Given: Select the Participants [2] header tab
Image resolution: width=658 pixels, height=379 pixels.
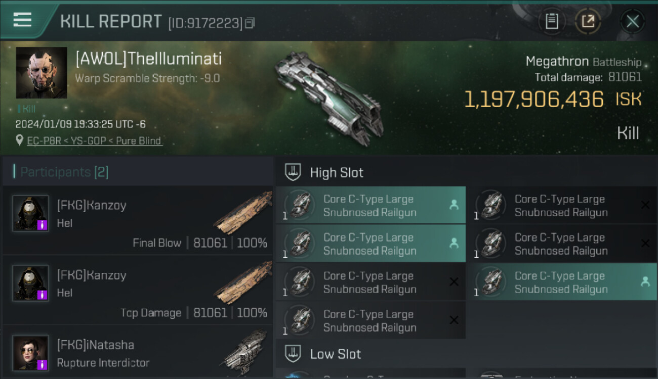Looking at the screenshot, I should pos(64,172).
